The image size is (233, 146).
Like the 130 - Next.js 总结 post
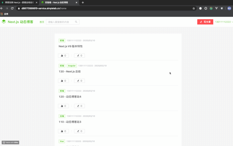[63, 81]
